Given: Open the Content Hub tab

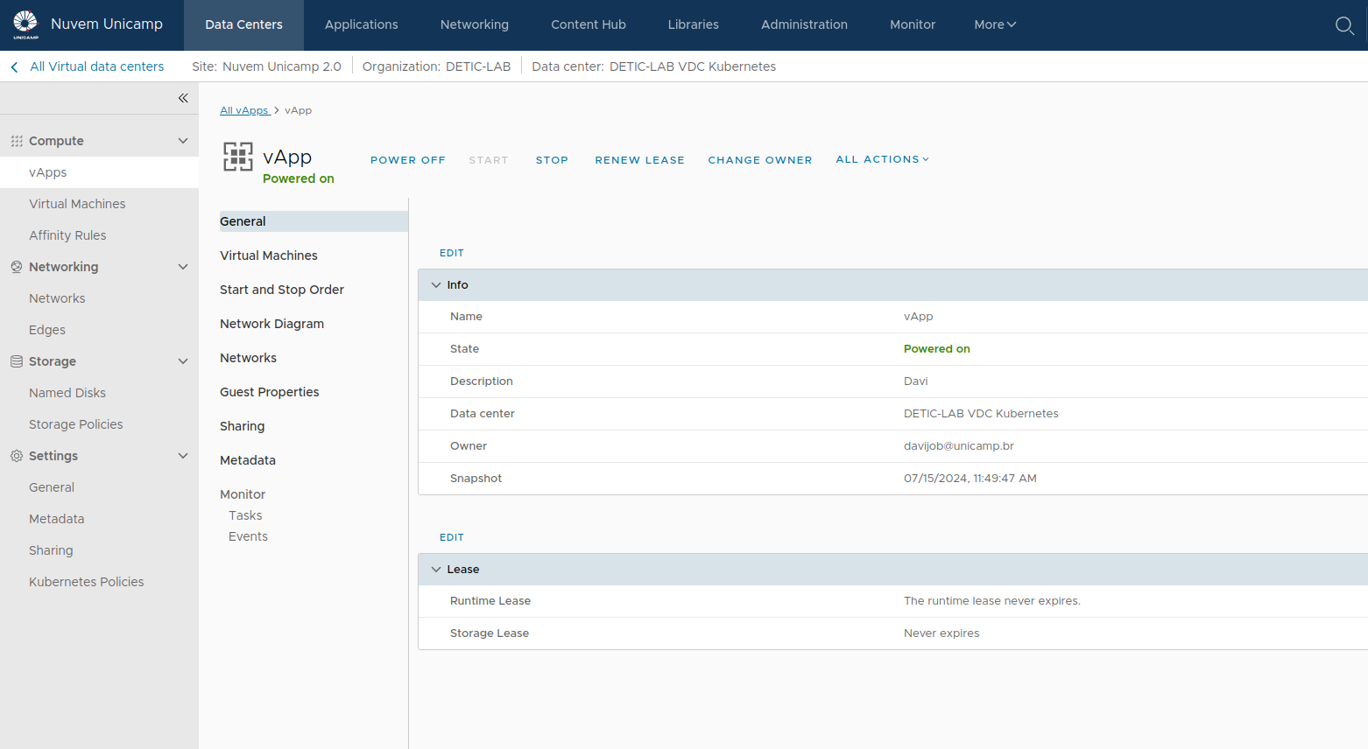Looking at the screenshot, I should click(x=589, y=25).
